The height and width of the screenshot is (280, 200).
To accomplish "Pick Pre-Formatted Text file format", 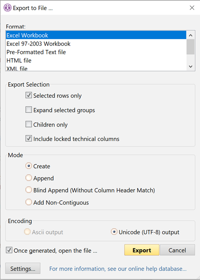I will [96, 52].
